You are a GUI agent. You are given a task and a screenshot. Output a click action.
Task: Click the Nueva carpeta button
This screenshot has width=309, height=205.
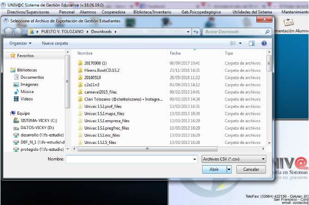click(55, 43)
